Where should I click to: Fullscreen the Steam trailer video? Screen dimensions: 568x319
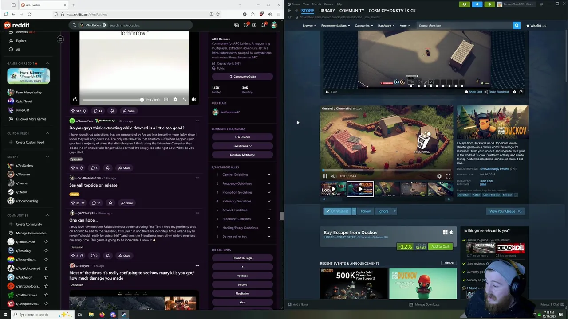click(448, 176)
